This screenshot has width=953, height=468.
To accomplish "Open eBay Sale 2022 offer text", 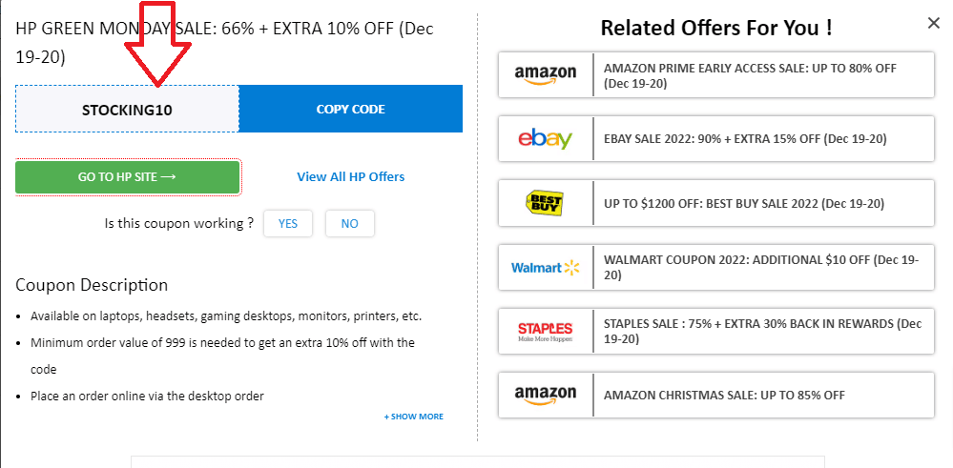I will (x=745, y=139).
